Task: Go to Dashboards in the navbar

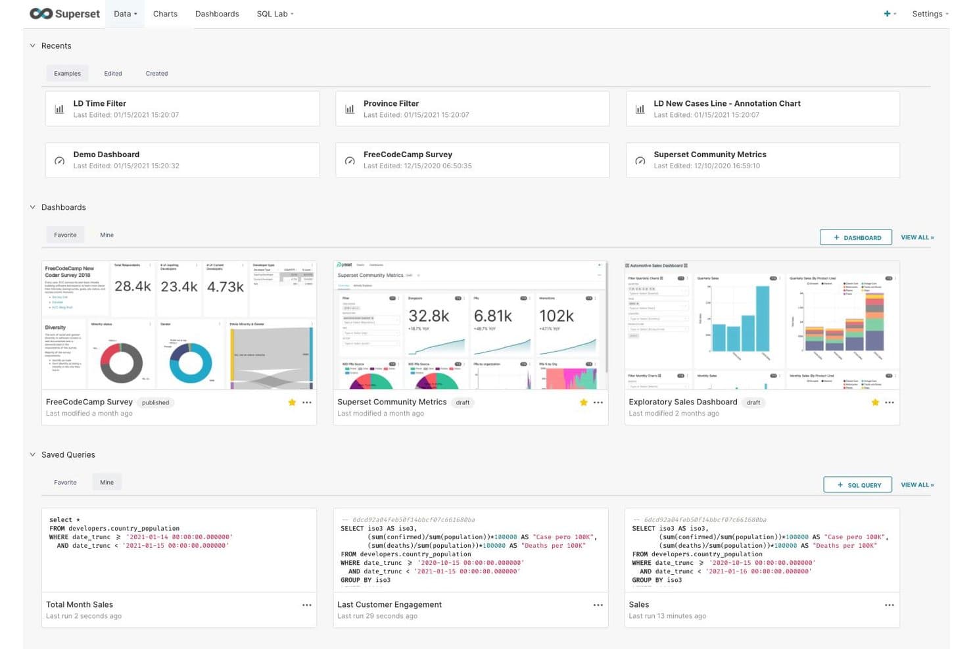Action: click(217, 14)
